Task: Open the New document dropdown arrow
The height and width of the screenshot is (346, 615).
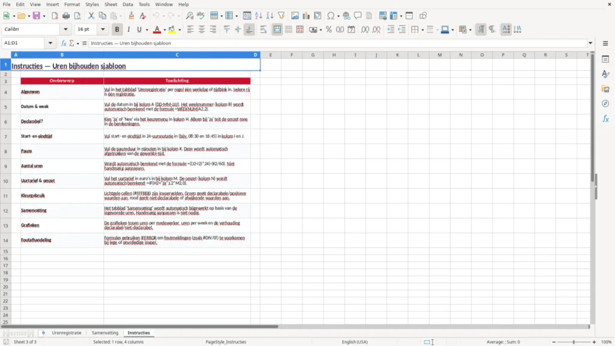Action: click(14, 16)
